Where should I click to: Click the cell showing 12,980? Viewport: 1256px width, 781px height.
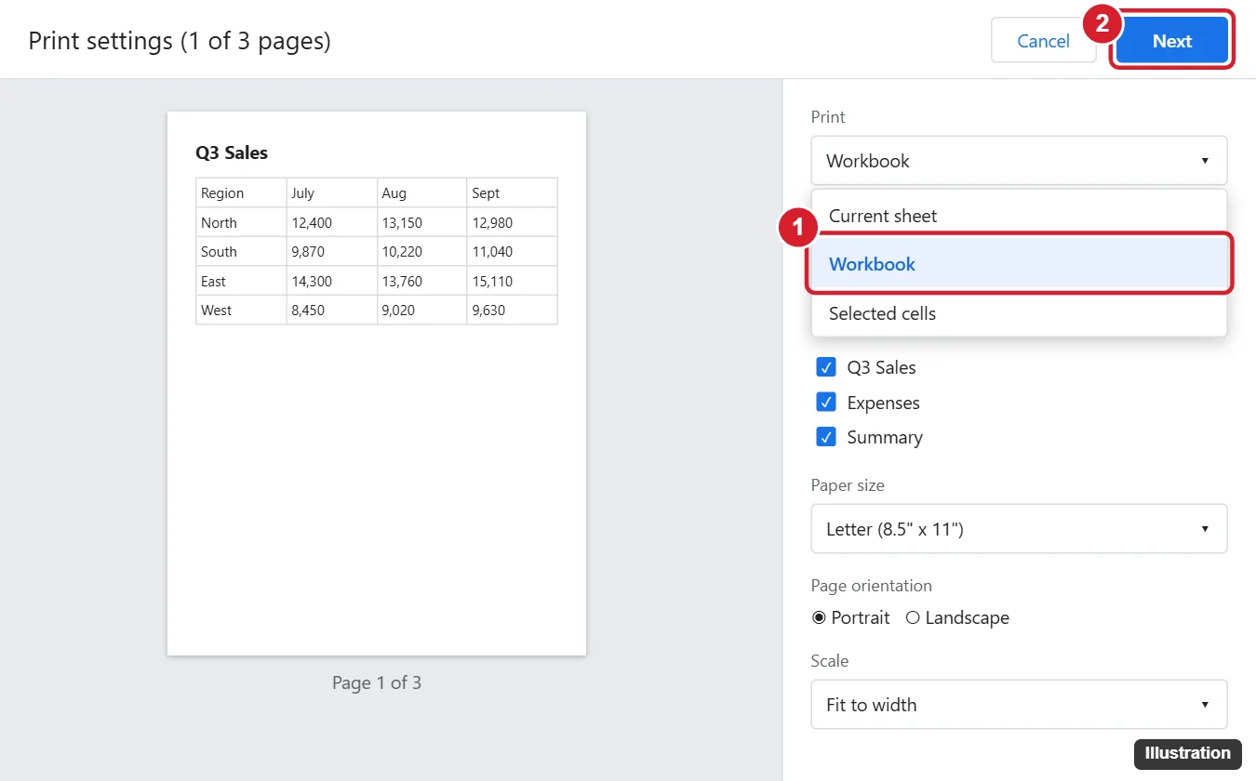pyautogui.click(x=512, y=222)
